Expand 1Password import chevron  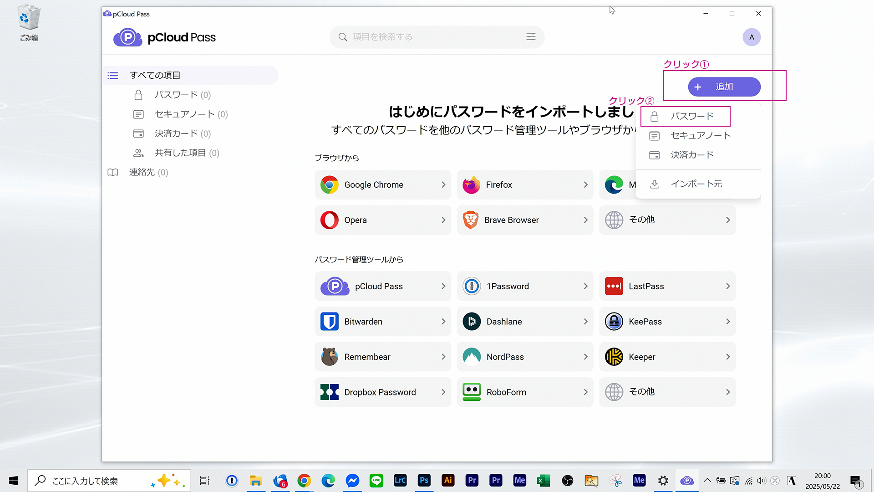click(x=585, y=286)
